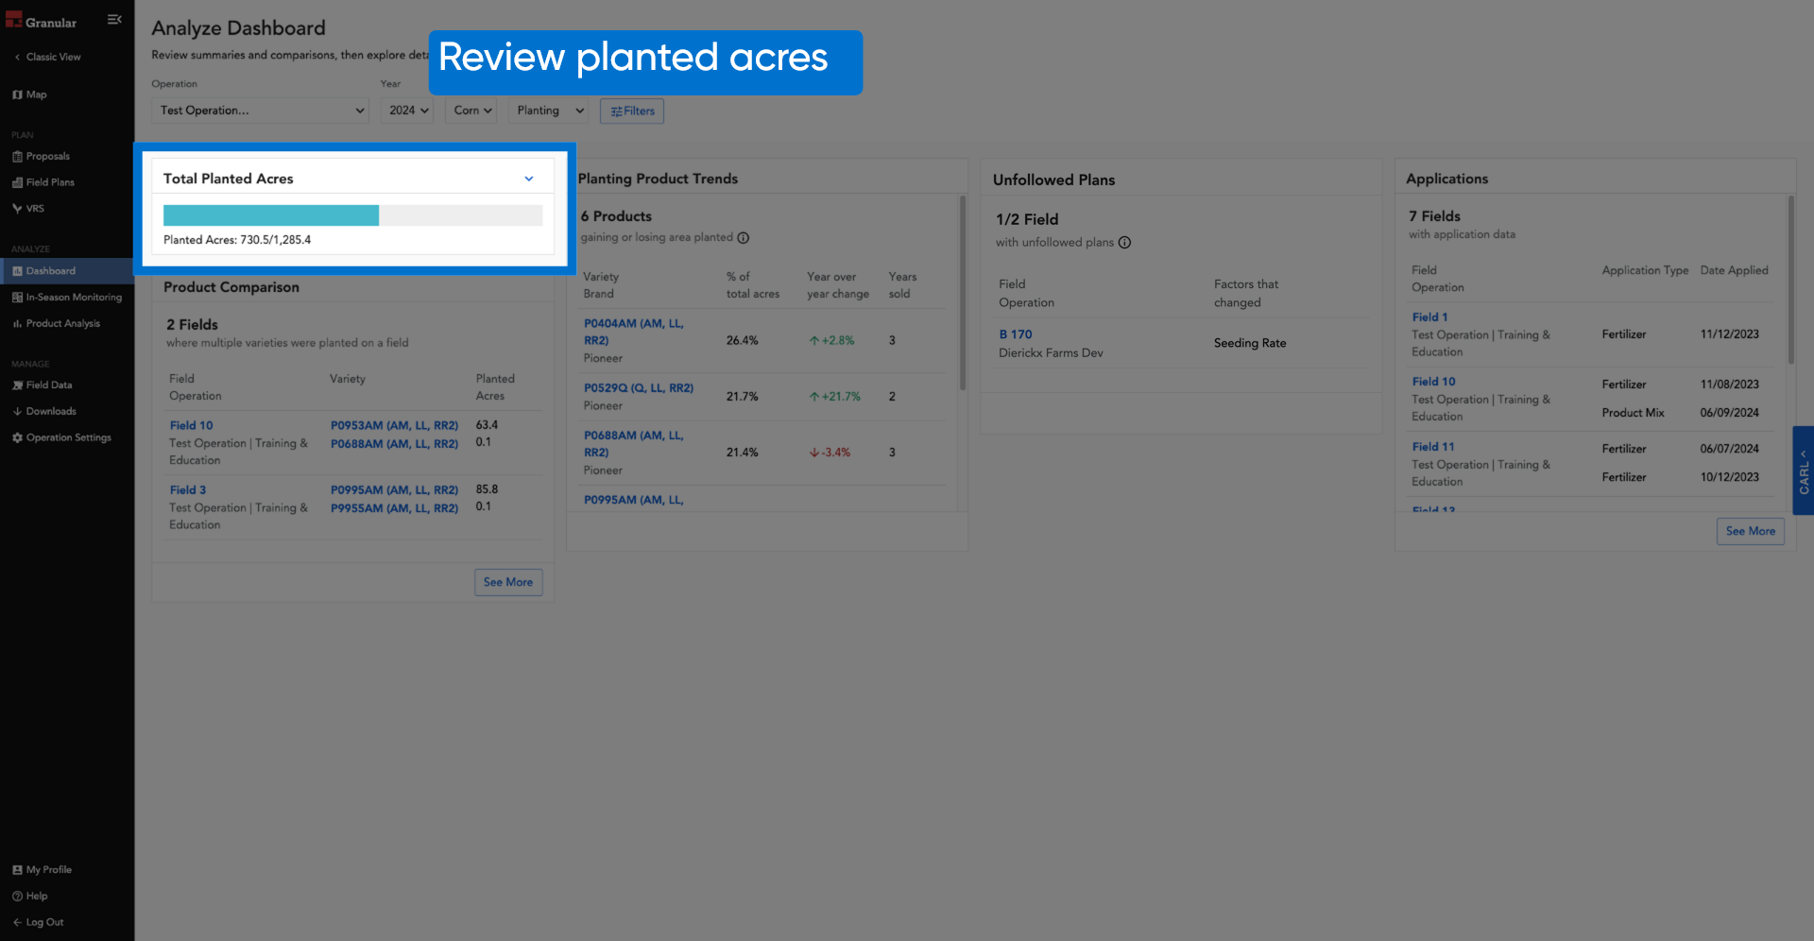This screenshot has height=941, width=1814.
Task: Click the Field Plans icon
Action: pyautogui.click(x=17, y=182)
